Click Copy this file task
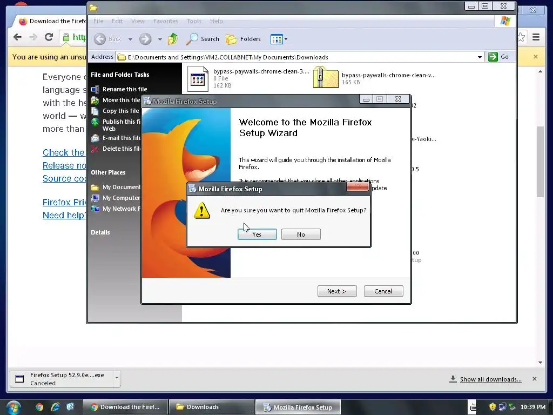 (x=116, y=111)
